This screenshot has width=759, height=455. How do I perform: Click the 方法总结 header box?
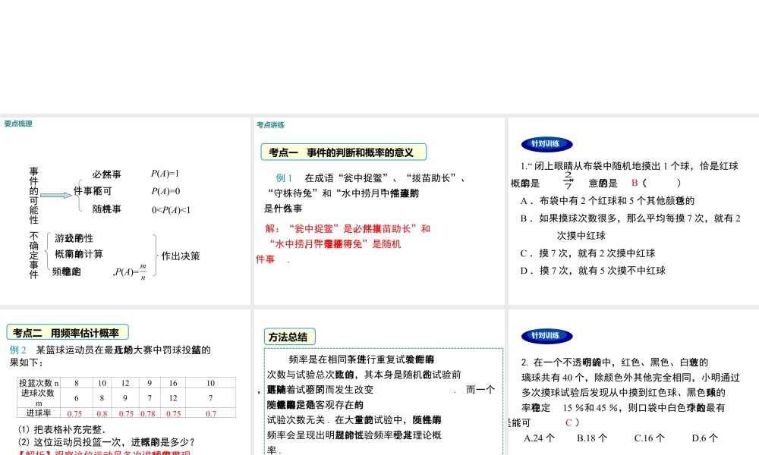288,336
